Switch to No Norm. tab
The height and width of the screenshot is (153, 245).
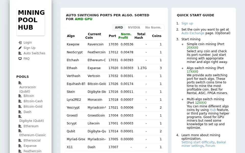[153, 28]
